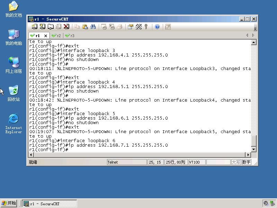Open the Keymap Editor icon
This screenshot has width=277, height=208.
(138, 27)
